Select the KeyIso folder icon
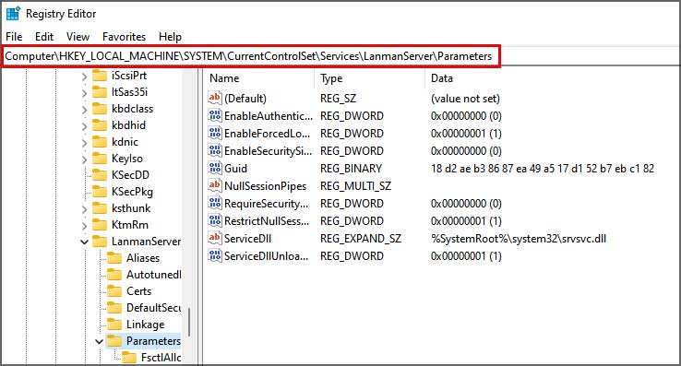Viewport: 681px width, 366px height. click(x=100, y=159)
